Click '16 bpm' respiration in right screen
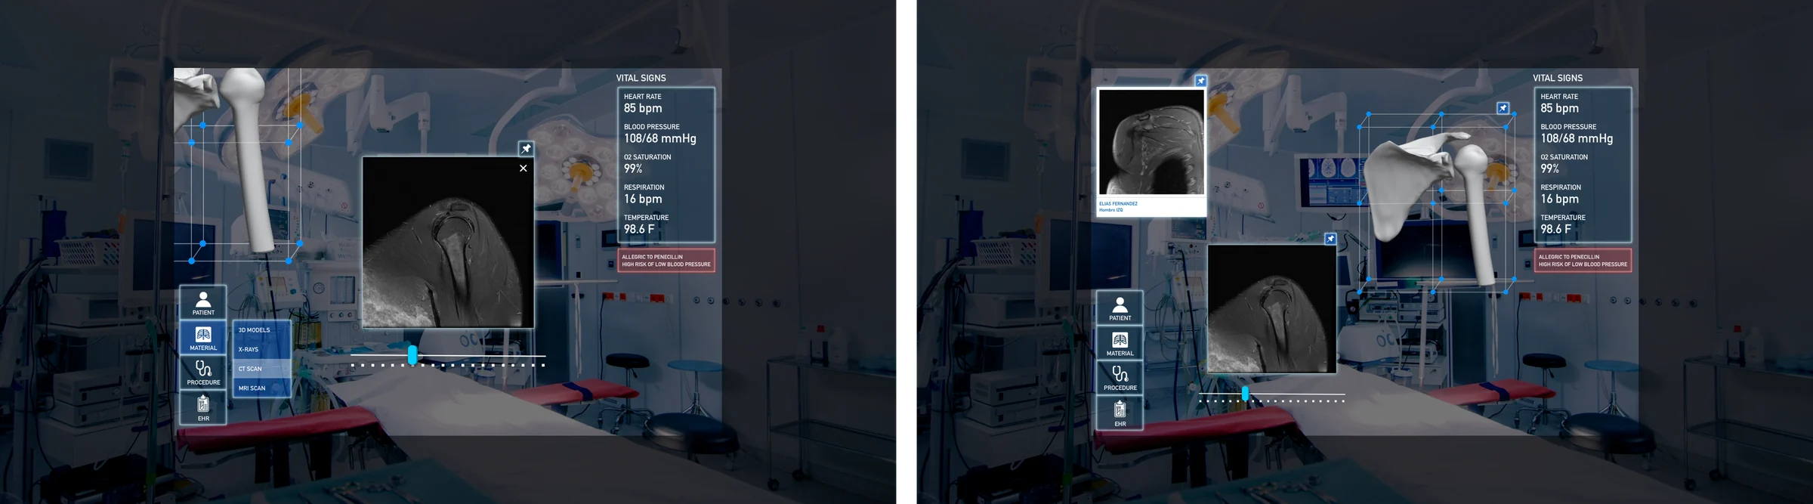The image size is (1813, 504). pos(1560,199)
